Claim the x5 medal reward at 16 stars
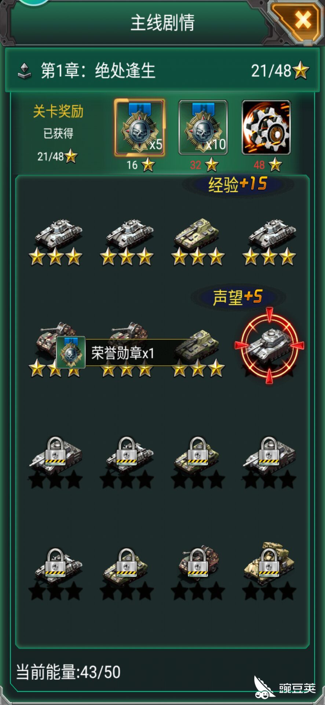Viewport: 325px width, 705px height. [139, 127]
